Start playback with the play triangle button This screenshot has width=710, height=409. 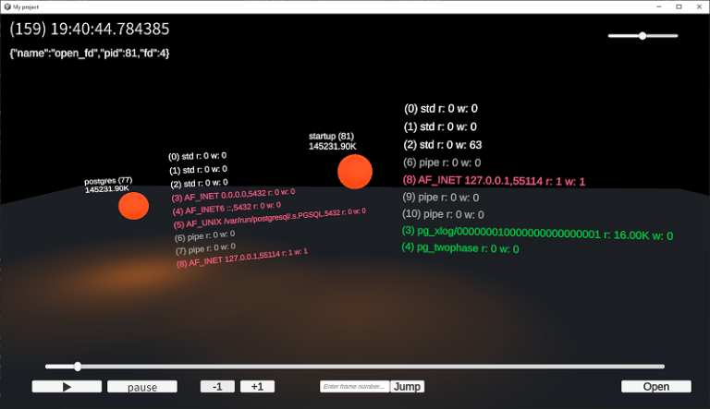pos(67,387)
